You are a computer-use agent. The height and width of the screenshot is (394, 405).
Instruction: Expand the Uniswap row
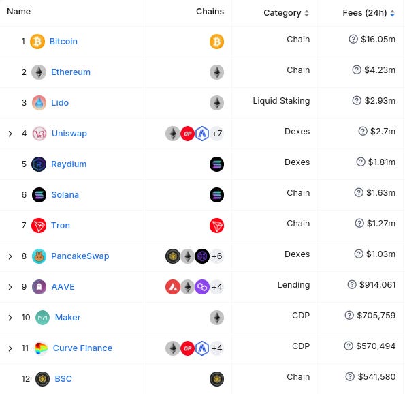(x=10, y=134)
